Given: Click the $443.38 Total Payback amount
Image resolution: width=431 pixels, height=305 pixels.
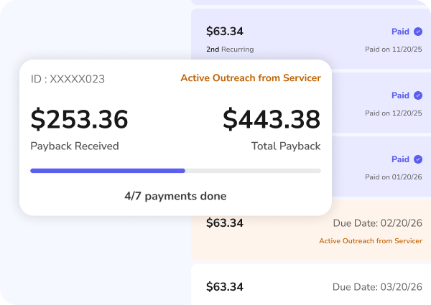Looking at the screenshot, I should [272, 119].
